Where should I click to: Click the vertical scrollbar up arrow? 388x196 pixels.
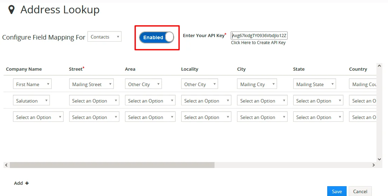click(379, 66)
